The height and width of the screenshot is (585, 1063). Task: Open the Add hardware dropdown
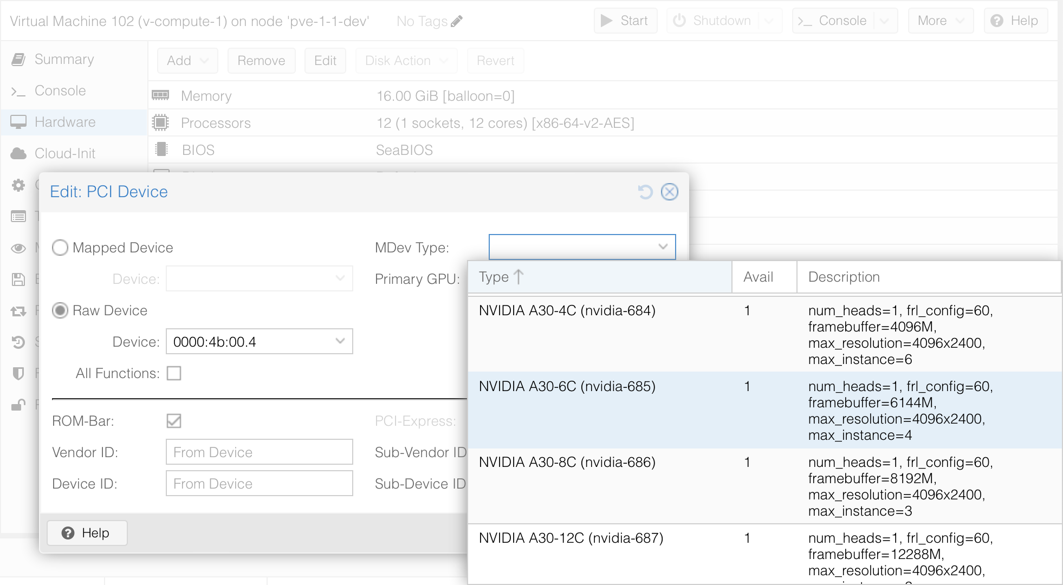pyautogui.click(x=187, y=61)
